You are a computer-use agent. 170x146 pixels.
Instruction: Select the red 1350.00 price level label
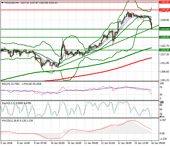coord(165,2)
